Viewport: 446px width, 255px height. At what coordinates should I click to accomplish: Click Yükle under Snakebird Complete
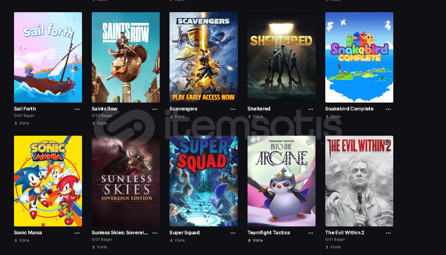coord(333,117)
